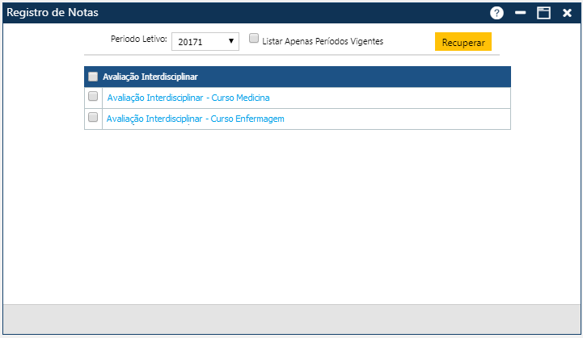Click the Recuperar button
Screen dimensions: 583x338
pos(463,42)
